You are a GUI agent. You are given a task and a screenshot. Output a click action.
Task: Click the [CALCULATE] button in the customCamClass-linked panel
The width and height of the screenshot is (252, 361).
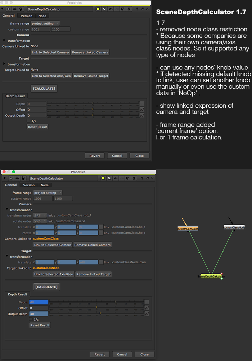click(x=46, y=287)
